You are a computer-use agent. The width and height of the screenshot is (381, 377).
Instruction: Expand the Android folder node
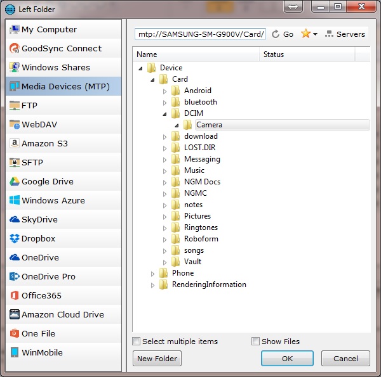pos(164,91)
